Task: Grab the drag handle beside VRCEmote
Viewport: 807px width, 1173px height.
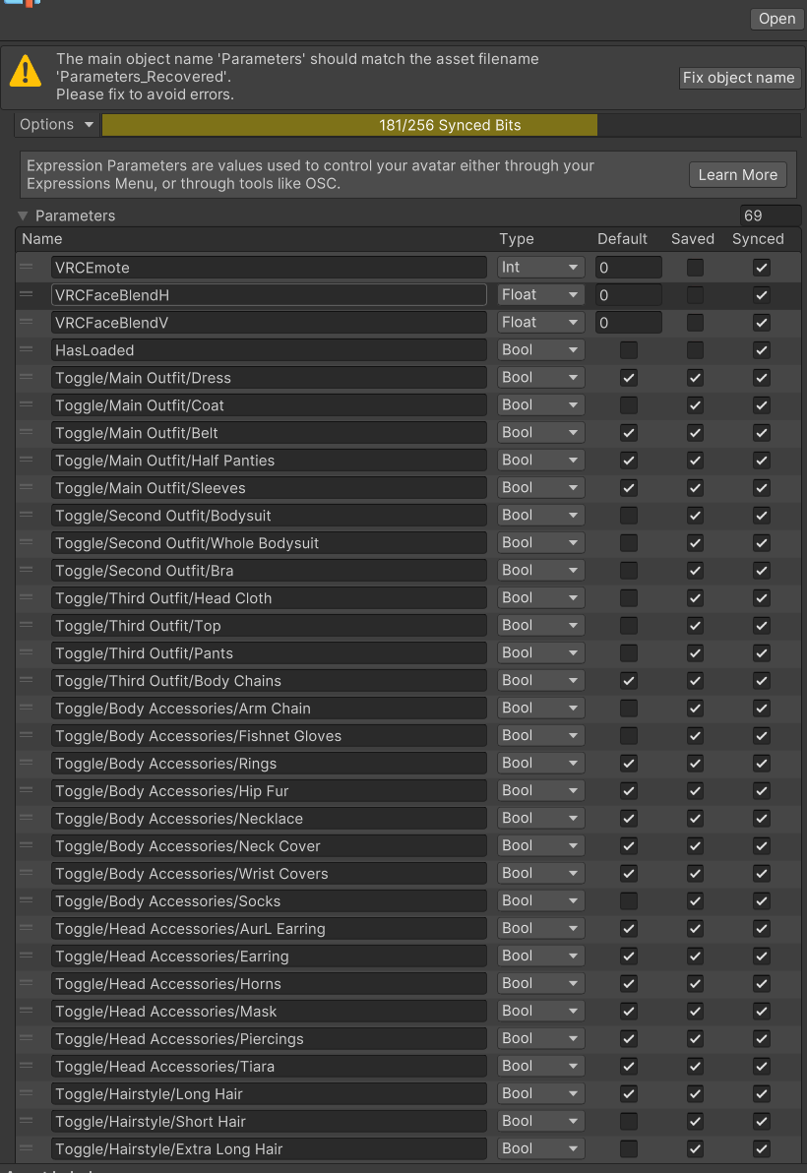Action: click(27, 267)
